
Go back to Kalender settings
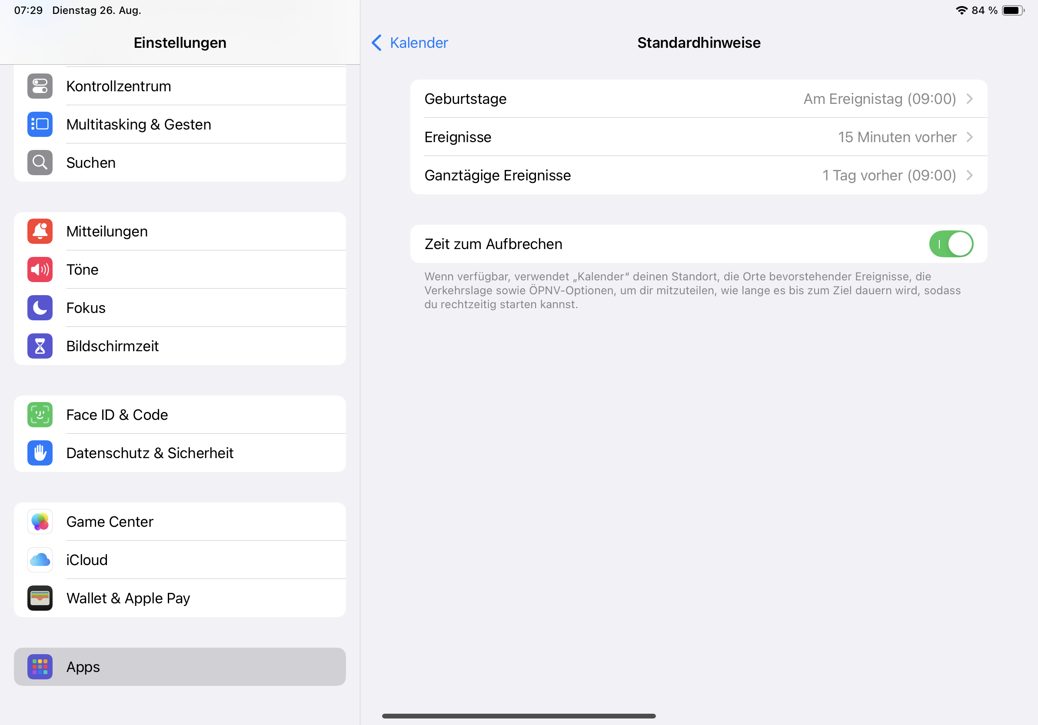409,43
